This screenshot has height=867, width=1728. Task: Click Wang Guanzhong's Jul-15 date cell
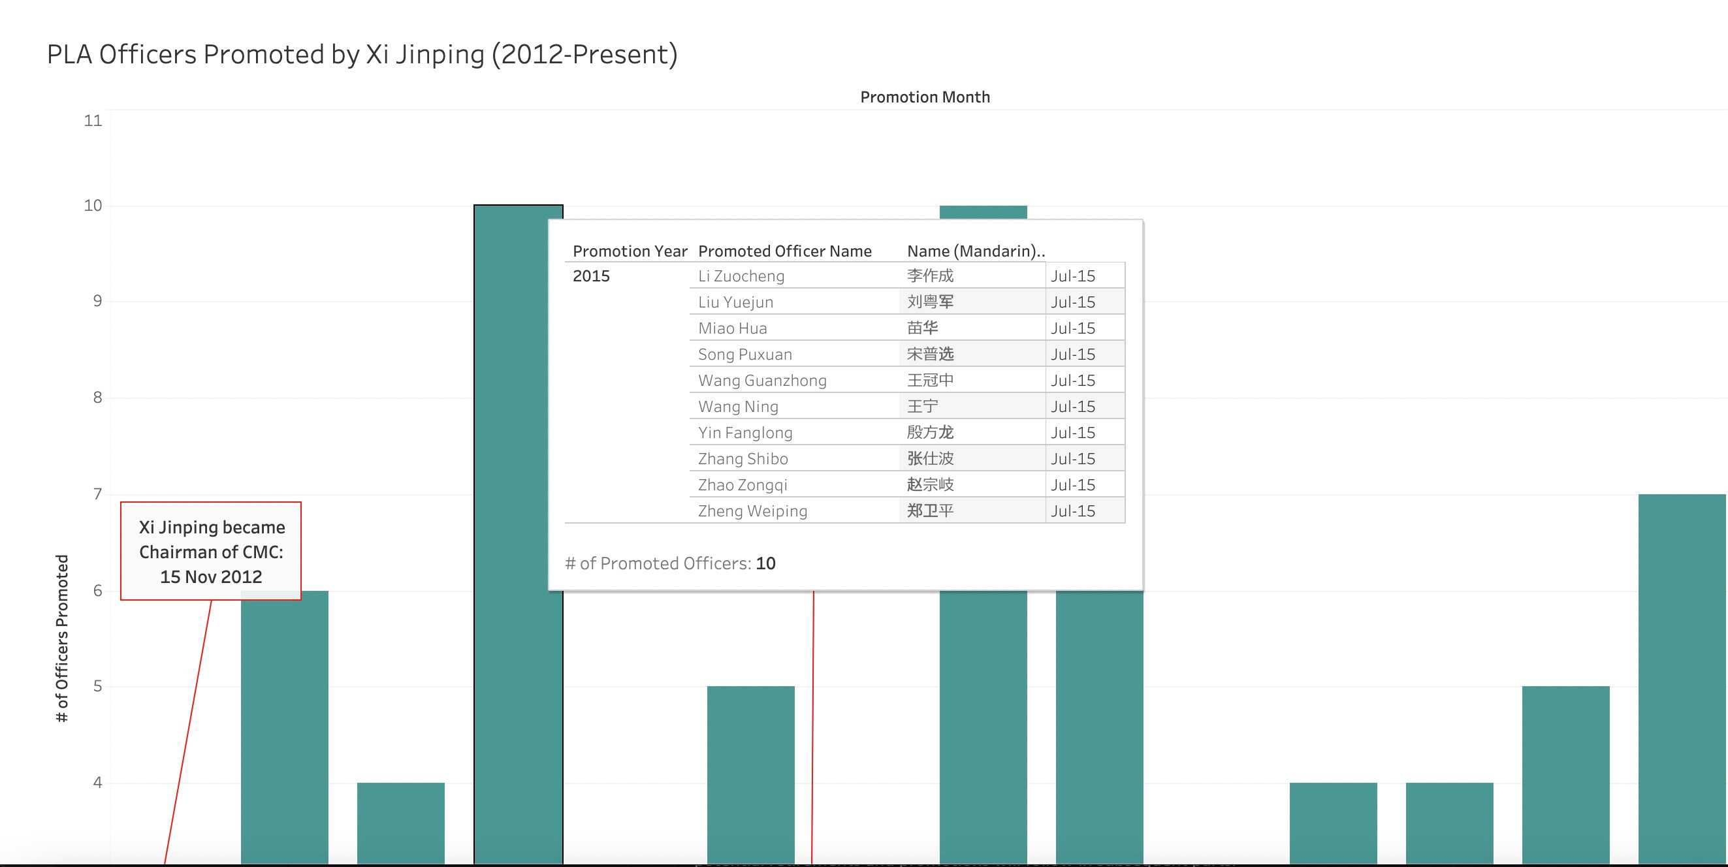1072,381
